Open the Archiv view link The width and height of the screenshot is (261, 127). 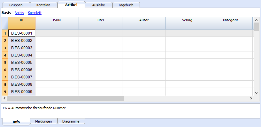(19, 13)
